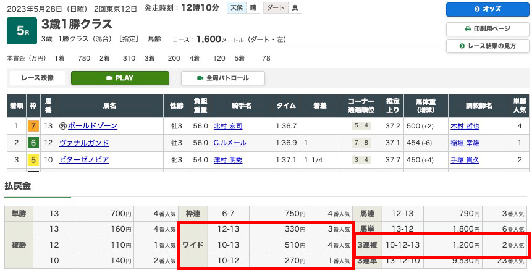The width and height of the screenshot is (532, 273).
Task: Click body weight 454 (-6)
Action: (x=420, y=143)
